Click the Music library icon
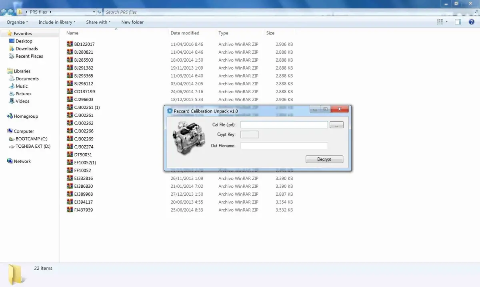The height and width of the screenshot is (287, 480). coord(12,86)
